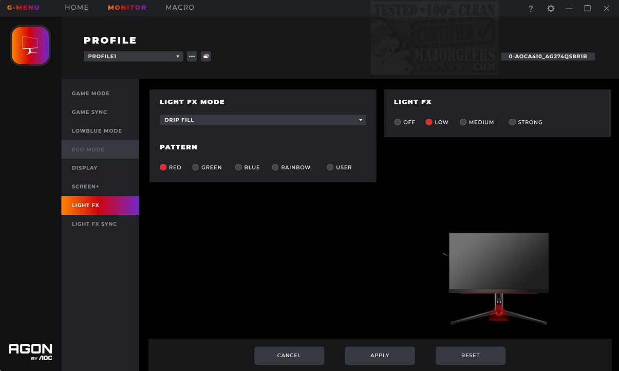Open the PROFILE1 dropdown

click(x=134, y=57)
